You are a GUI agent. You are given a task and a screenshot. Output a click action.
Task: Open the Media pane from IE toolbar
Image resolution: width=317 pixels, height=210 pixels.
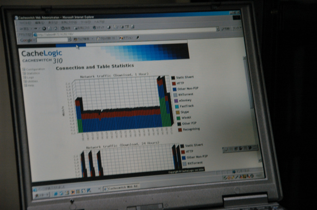[98, 28]
